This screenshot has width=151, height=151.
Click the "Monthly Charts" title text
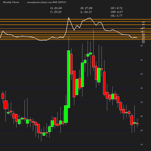tap(11, 2)
